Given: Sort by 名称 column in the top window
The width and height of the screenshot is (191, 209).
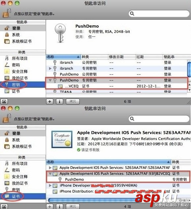Looking at the screenshot, I should (x=63, y=57).
